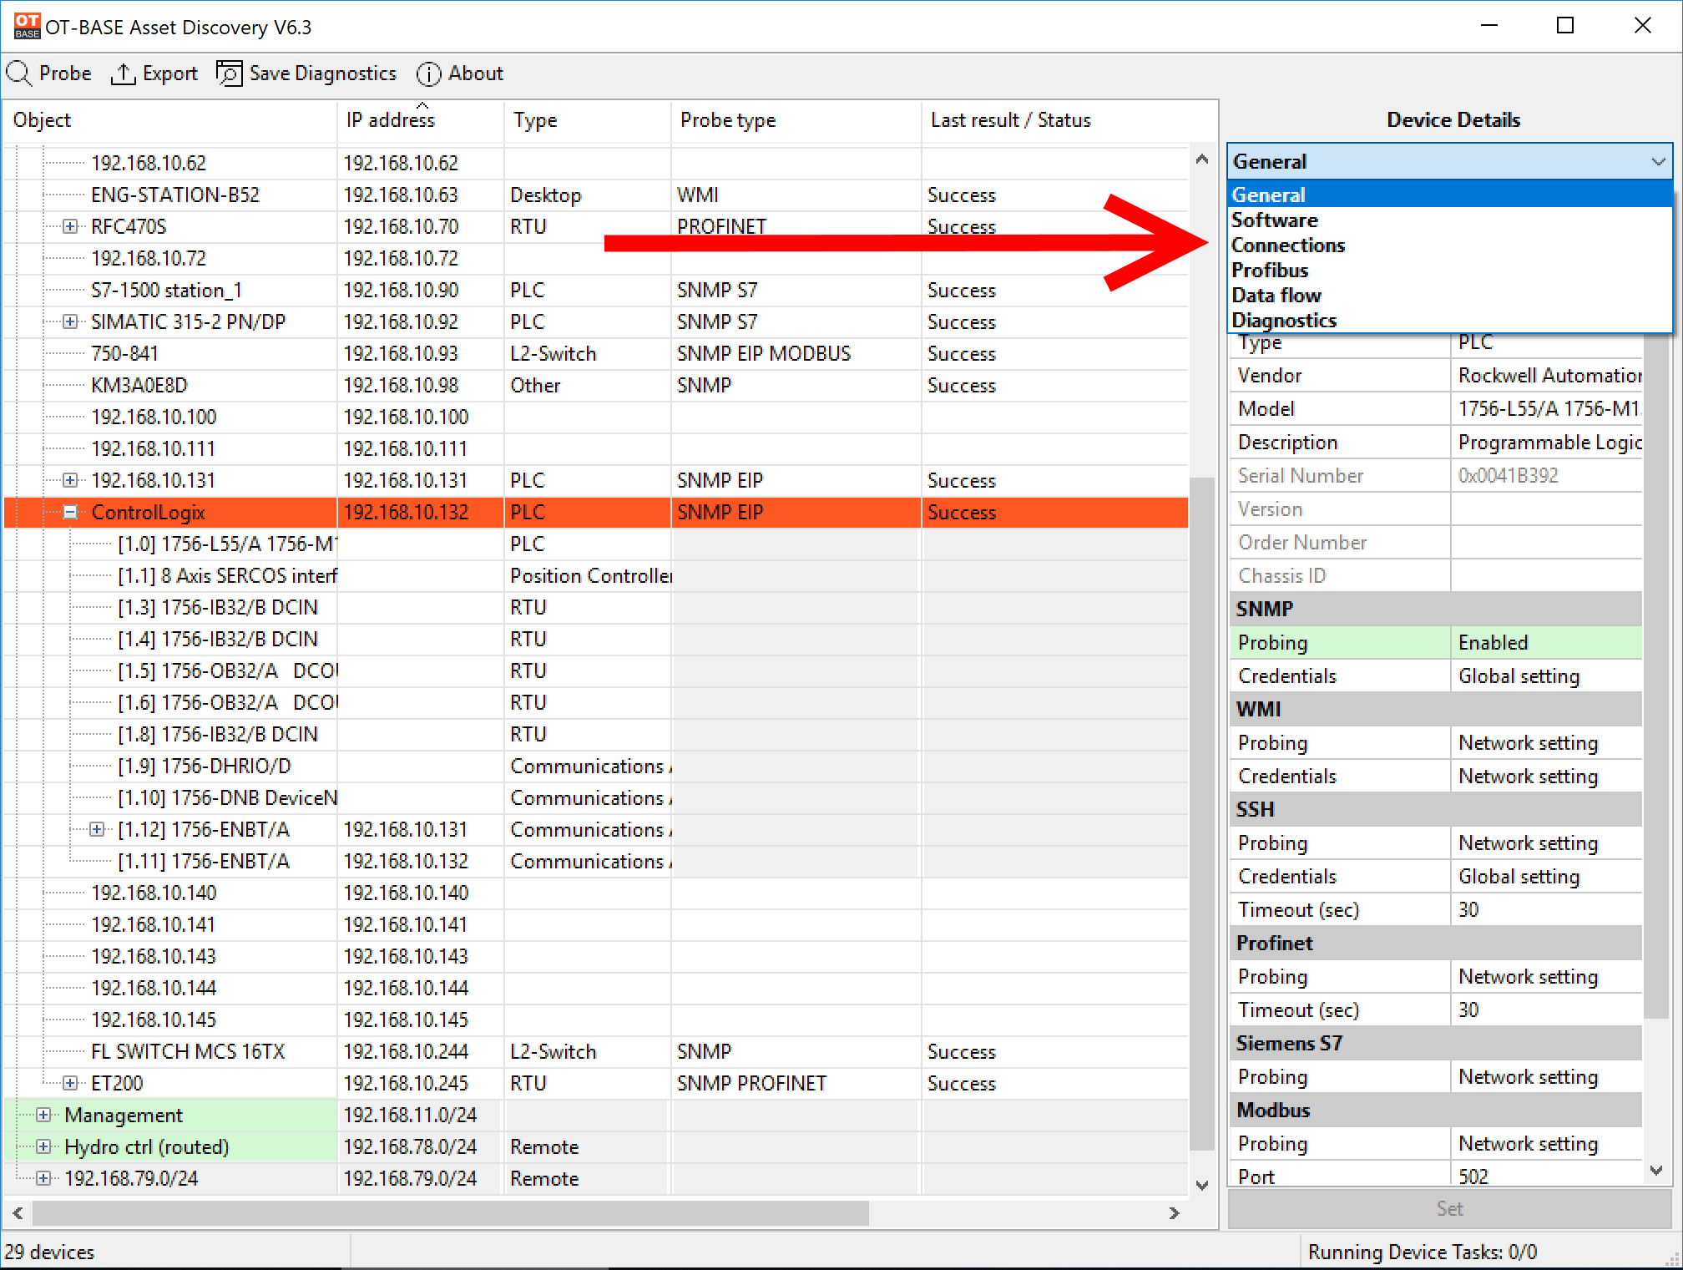Expand the Management network node

(43, 1115)
